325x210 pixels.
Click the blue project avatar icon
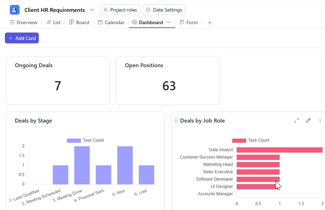tap(15, 10)
